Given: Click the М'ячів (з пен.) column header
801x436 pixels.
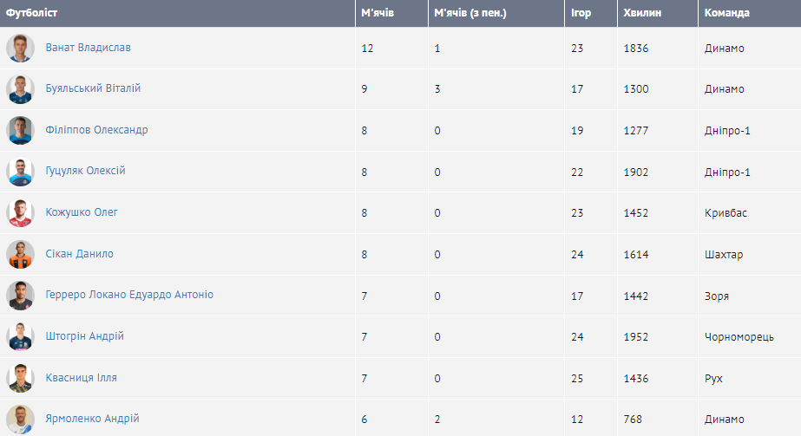Looking at the screenshot, I should click(x=469, y=13).
